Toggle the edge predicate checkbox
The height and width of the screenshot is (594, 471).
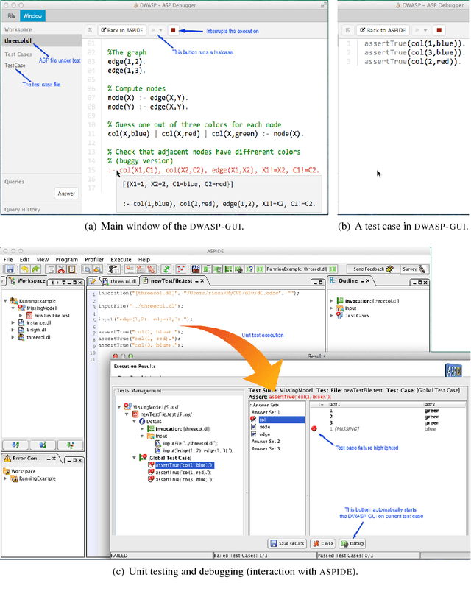253,434
